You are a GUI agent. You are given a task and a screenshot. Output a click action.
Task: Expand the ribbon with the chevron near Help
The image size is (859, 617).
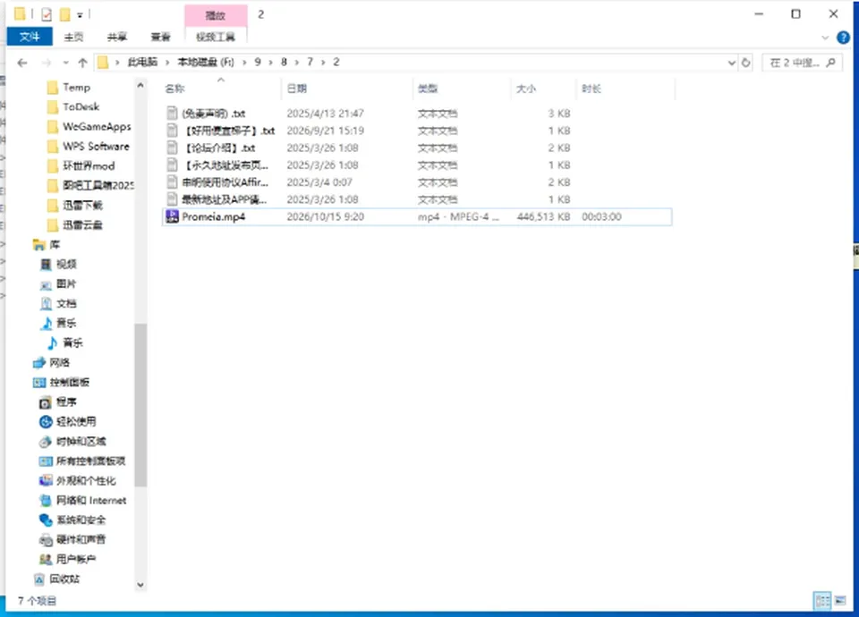click(x=826, y=38)
